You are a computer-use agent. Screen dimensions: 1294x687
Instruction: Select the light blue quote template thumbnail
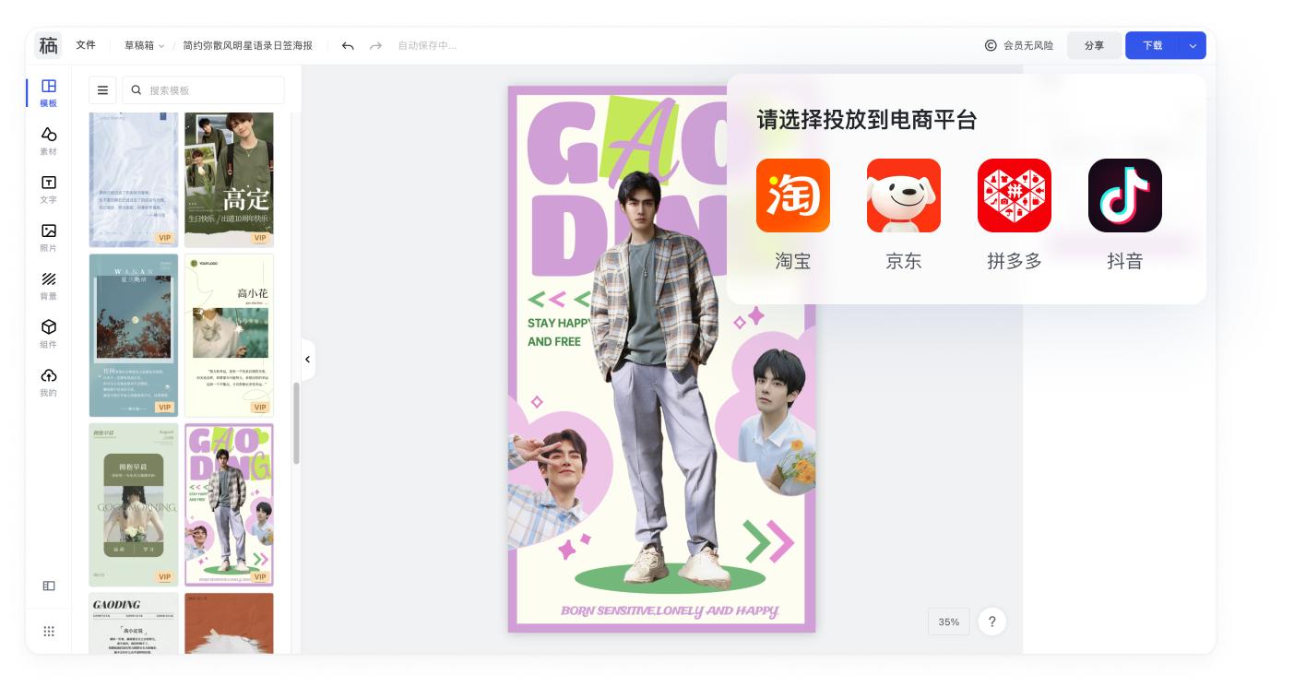134,180
